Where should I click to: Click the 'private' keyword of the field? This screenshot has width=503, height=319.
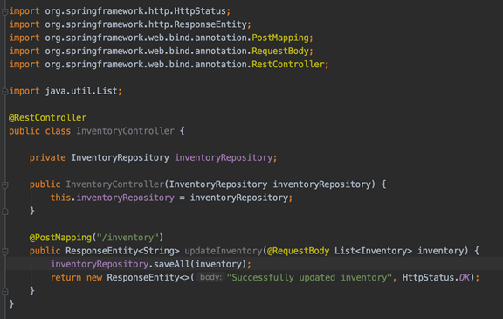(x=47, y=157)
